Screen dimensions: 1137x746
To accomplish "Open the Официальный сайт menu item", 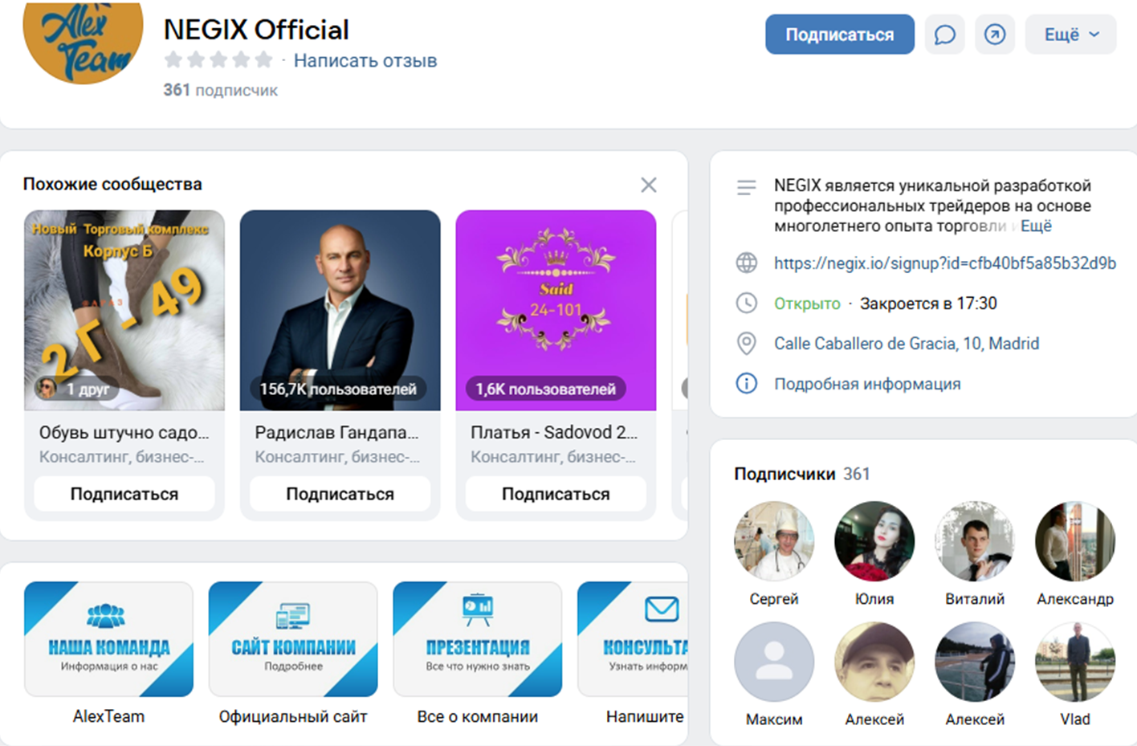I will coord(293,639).
